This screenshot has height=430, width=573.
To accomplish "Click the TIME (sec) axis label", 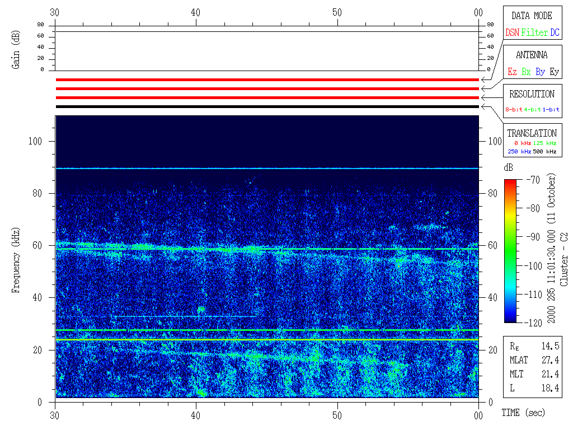I will (x=523, y=413).
